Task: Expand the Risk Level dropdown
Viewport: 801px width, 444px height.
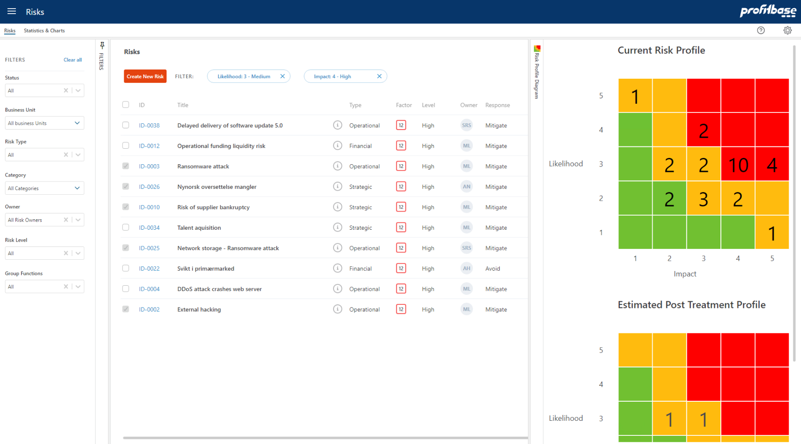Action: pyautogui.click(x=77, y=253)
